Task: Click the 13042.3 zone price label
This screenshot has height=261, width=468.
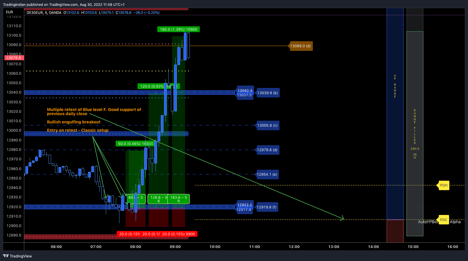Action: [245, 91]
